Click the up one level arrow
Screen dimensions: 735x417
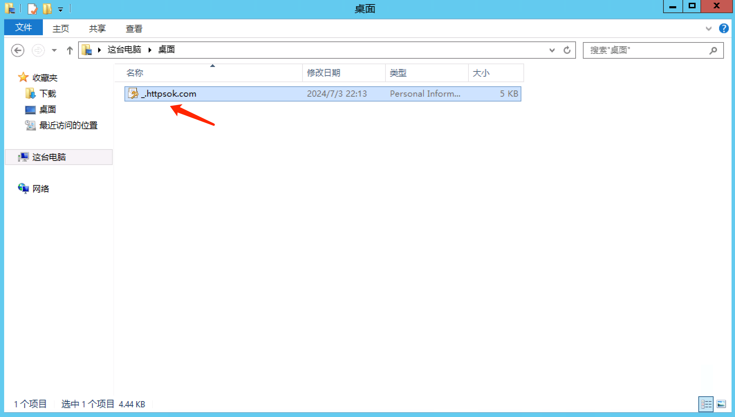coord(69,50)
